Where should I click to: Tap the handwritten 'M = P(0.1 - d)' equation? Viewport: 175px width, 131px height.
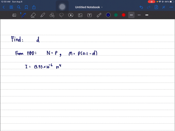tap(83, 53)
